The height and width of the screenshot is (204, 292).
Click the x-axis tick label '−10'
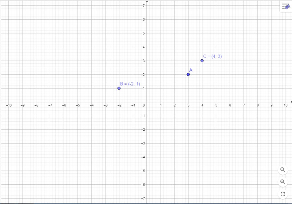click(9, 105)
